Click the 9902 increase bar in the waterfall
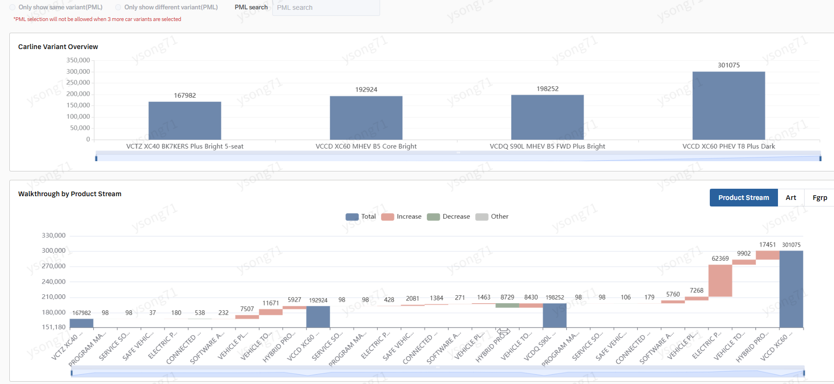The width and height of the screenshot is (834, 384). click(744, 263)
